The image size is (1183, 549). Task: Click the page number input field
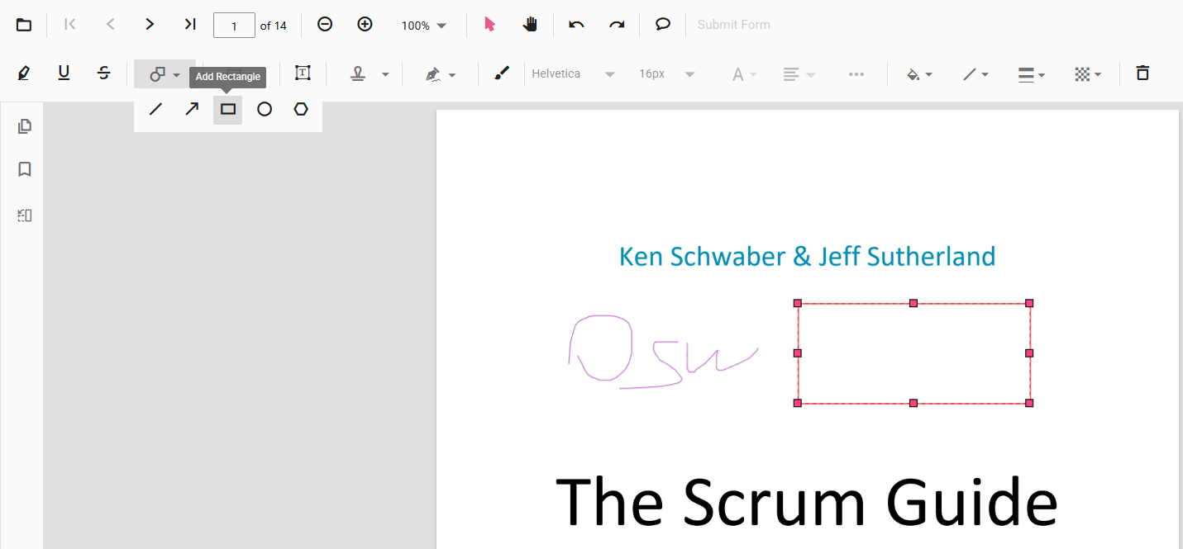pyautogui.click(x=234, y=26)
